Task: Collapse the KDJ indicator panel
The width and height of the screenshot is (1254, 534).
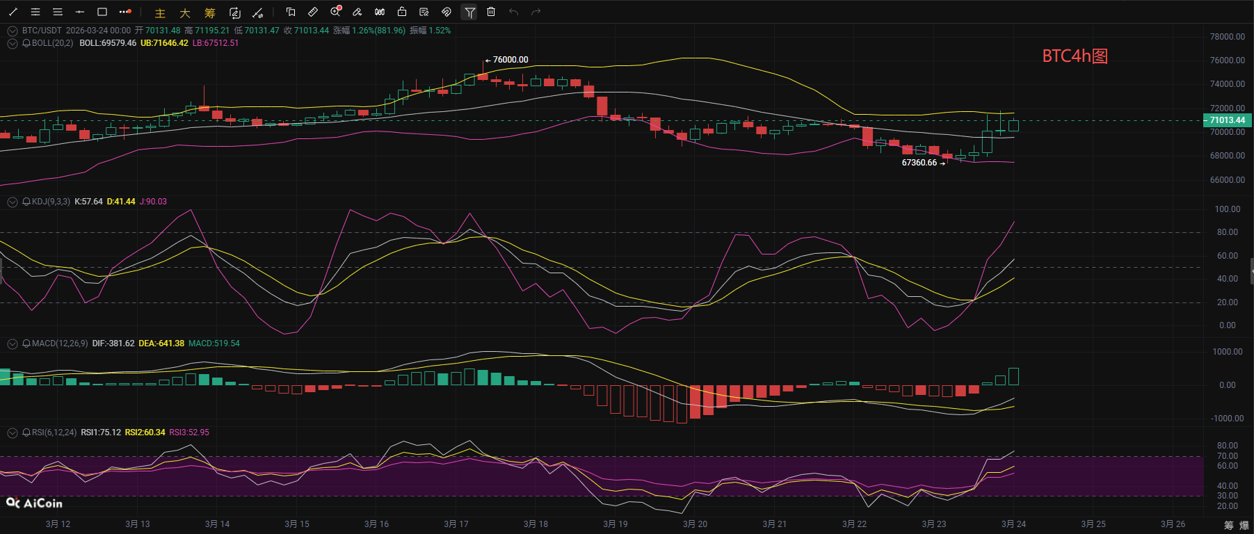Action: click(x=12, y=202)
